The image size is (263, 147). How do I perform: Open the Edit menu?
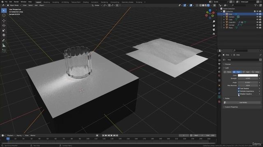(x=11, y=2)
